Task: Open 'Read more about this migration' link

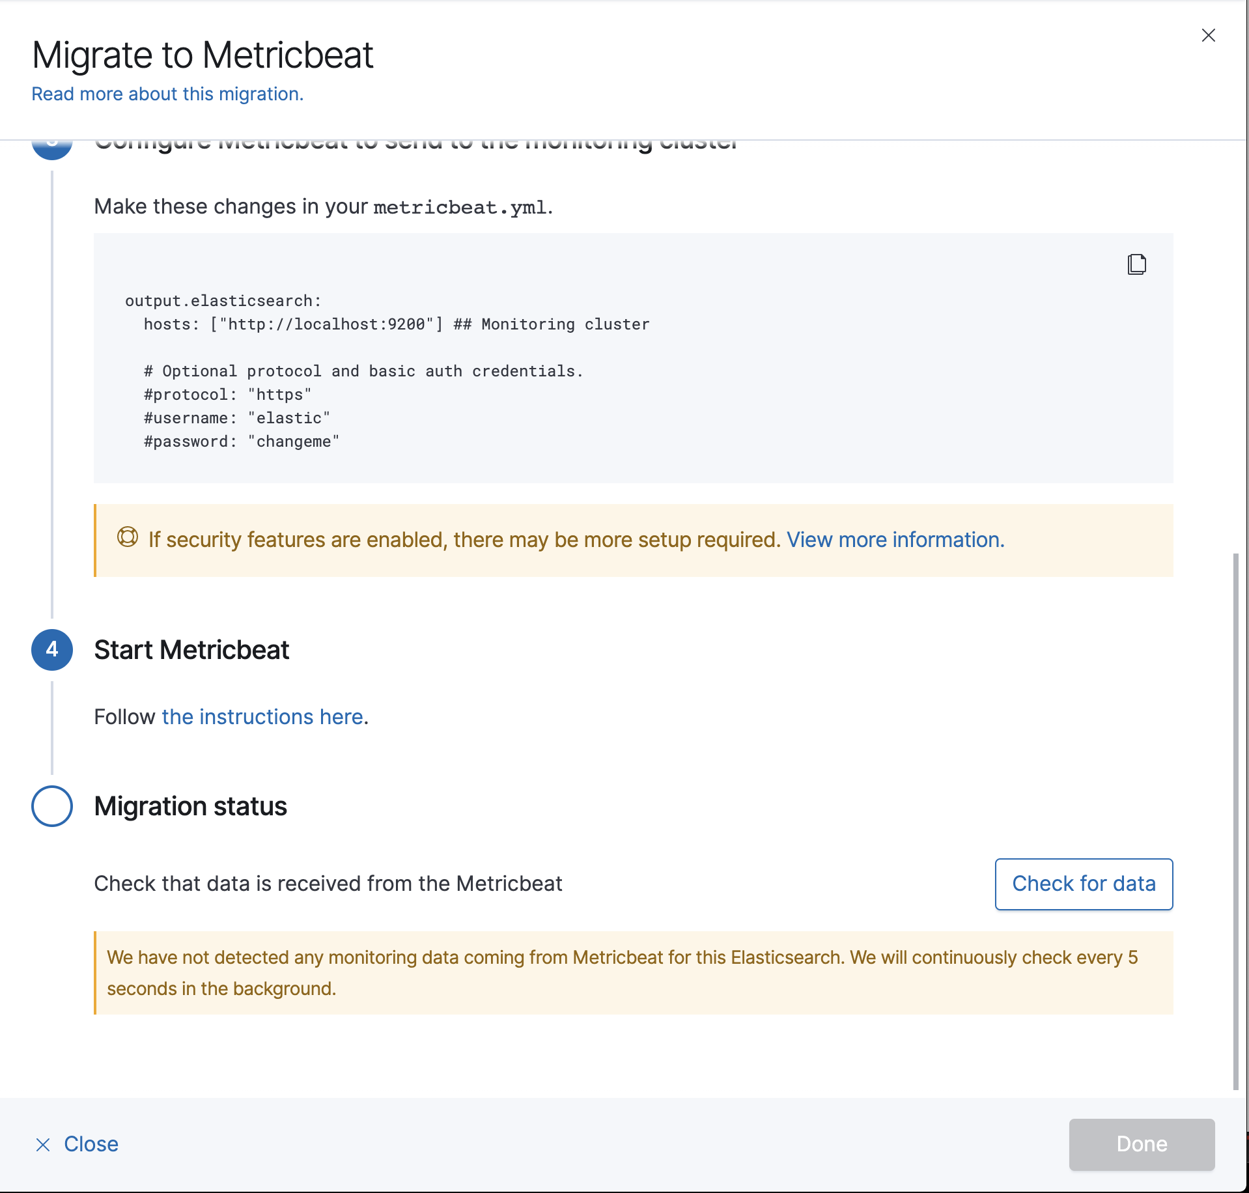Action: (x=167, y=94)
